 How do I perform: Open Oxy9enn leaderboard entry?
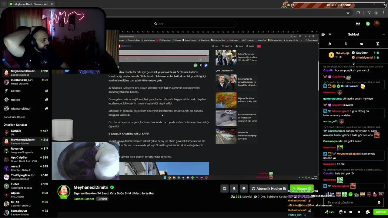[x=365, y=53]
